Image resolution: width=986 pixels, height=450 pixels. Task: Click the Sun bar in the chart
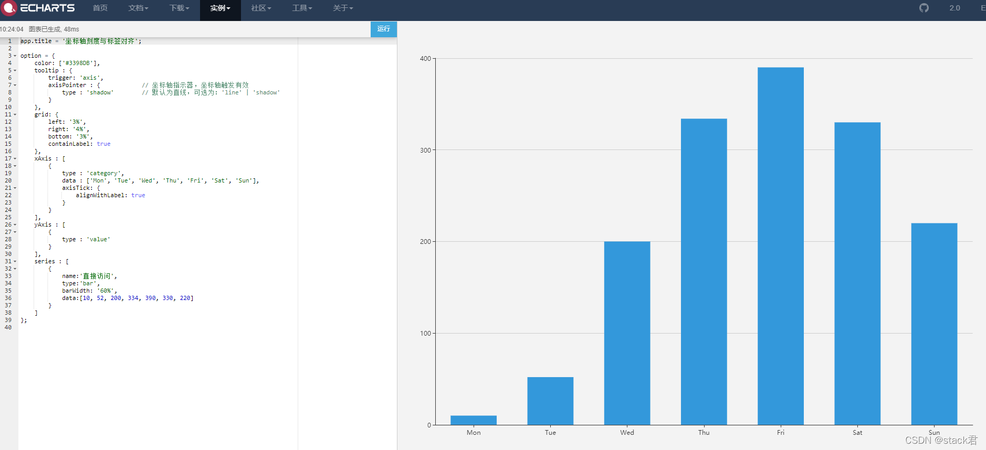click(x=934, y=324)
